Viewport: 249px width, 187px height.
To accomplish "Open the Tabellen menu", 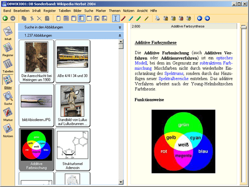I will point(65,11).
